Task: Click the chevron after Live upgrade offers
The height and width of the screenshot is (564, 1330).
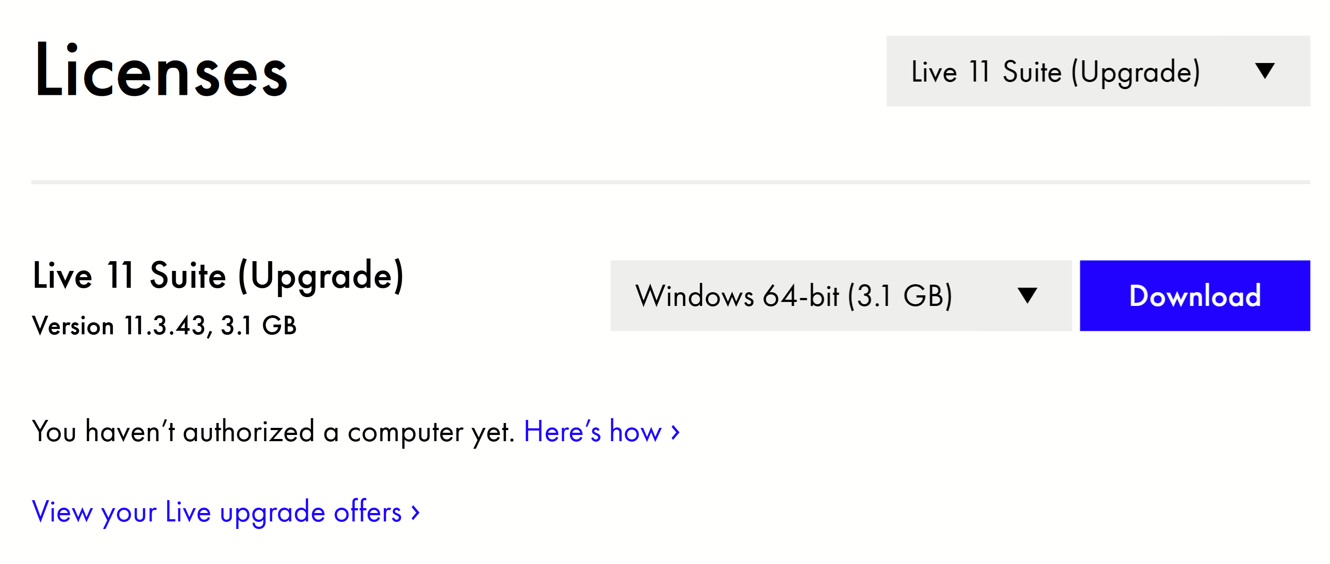Action: coord(415,513)
